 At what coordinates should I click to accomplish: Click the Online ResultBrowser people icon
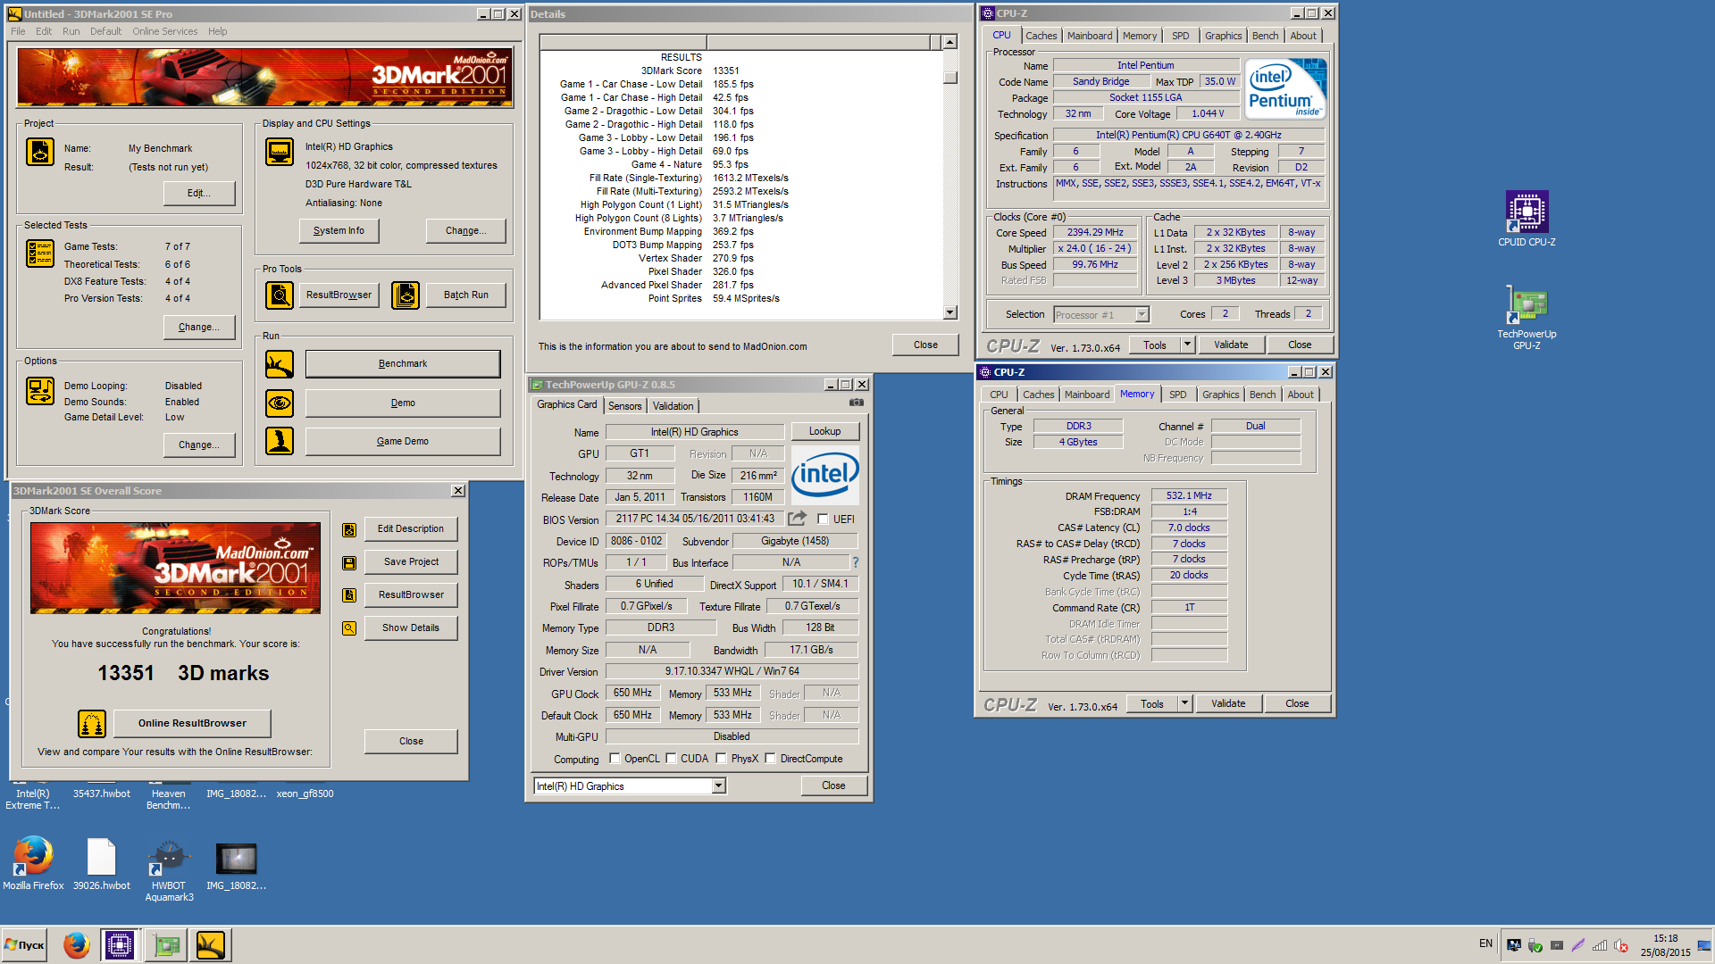(92, 724)
